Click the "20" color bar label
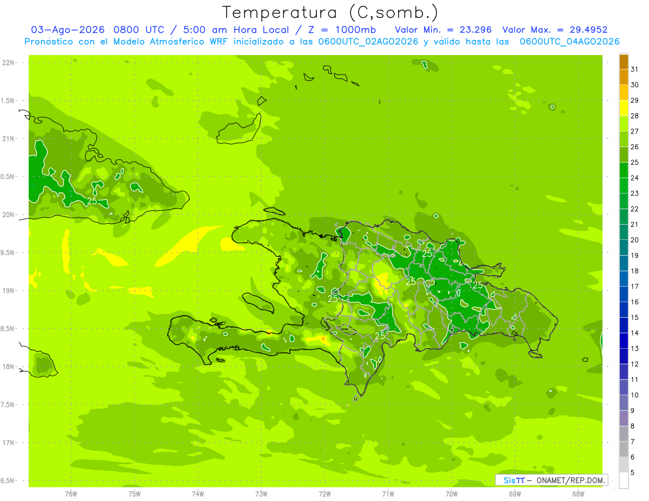The height and width of the screenshot is (501, 649). click(x=635, y=240)
